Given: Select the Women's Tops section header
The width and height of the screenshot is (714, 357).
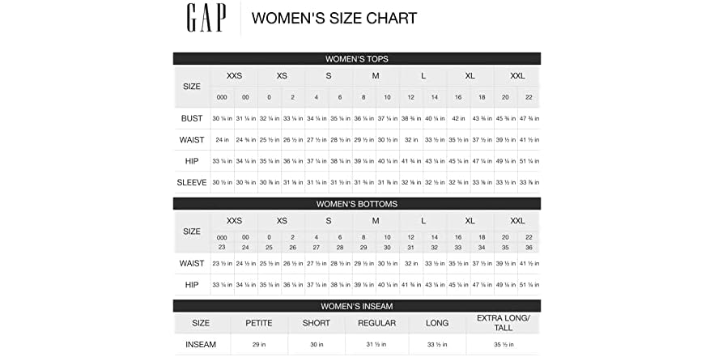Looking at the screenshot, I should click(356, 59).
